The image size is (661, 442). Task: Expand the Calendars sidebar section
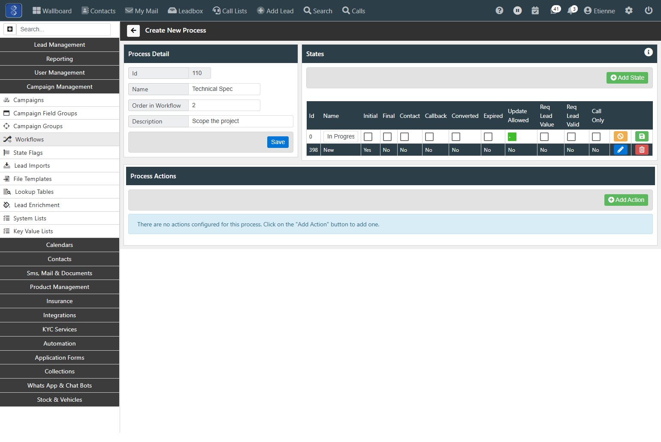60,245
